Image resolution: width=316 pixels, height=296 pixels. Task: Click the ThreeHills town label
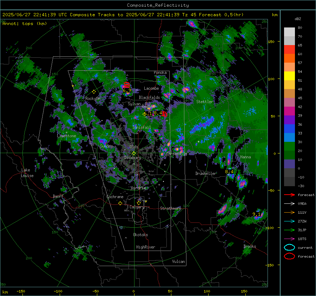[177, 154]
